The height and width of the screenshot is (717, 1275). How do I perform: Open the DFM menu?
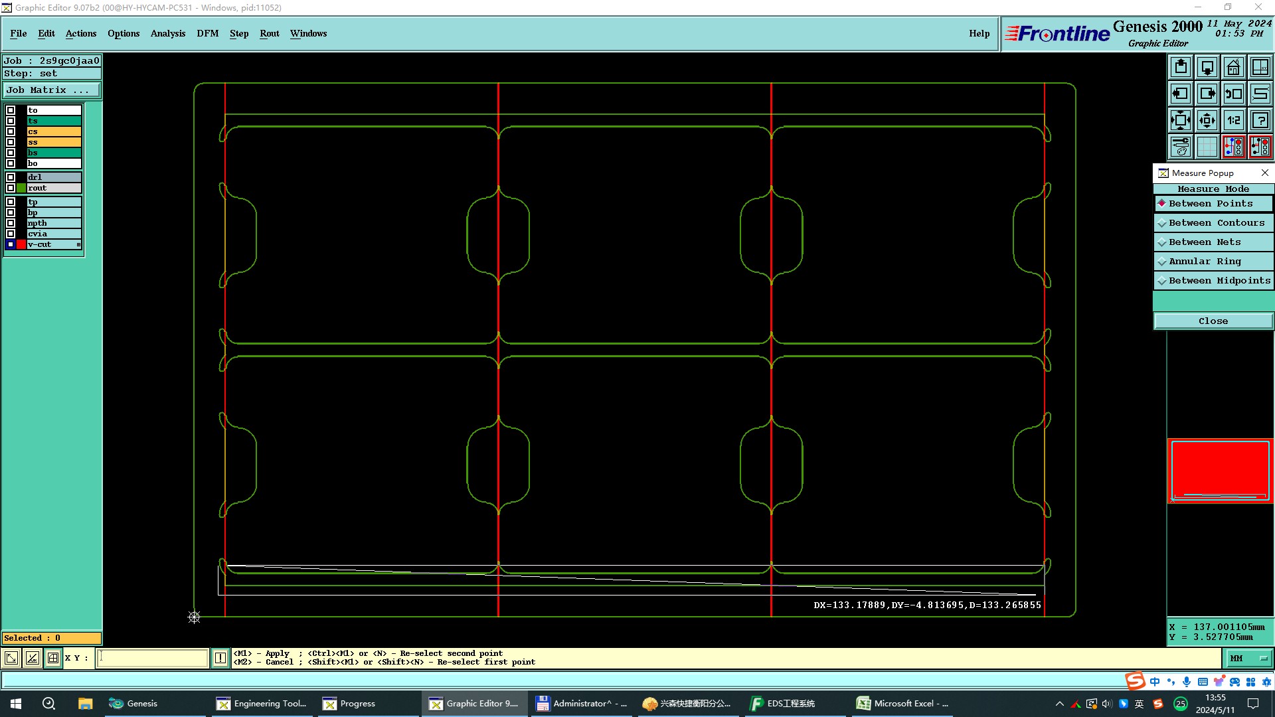[x=207, y=33]
